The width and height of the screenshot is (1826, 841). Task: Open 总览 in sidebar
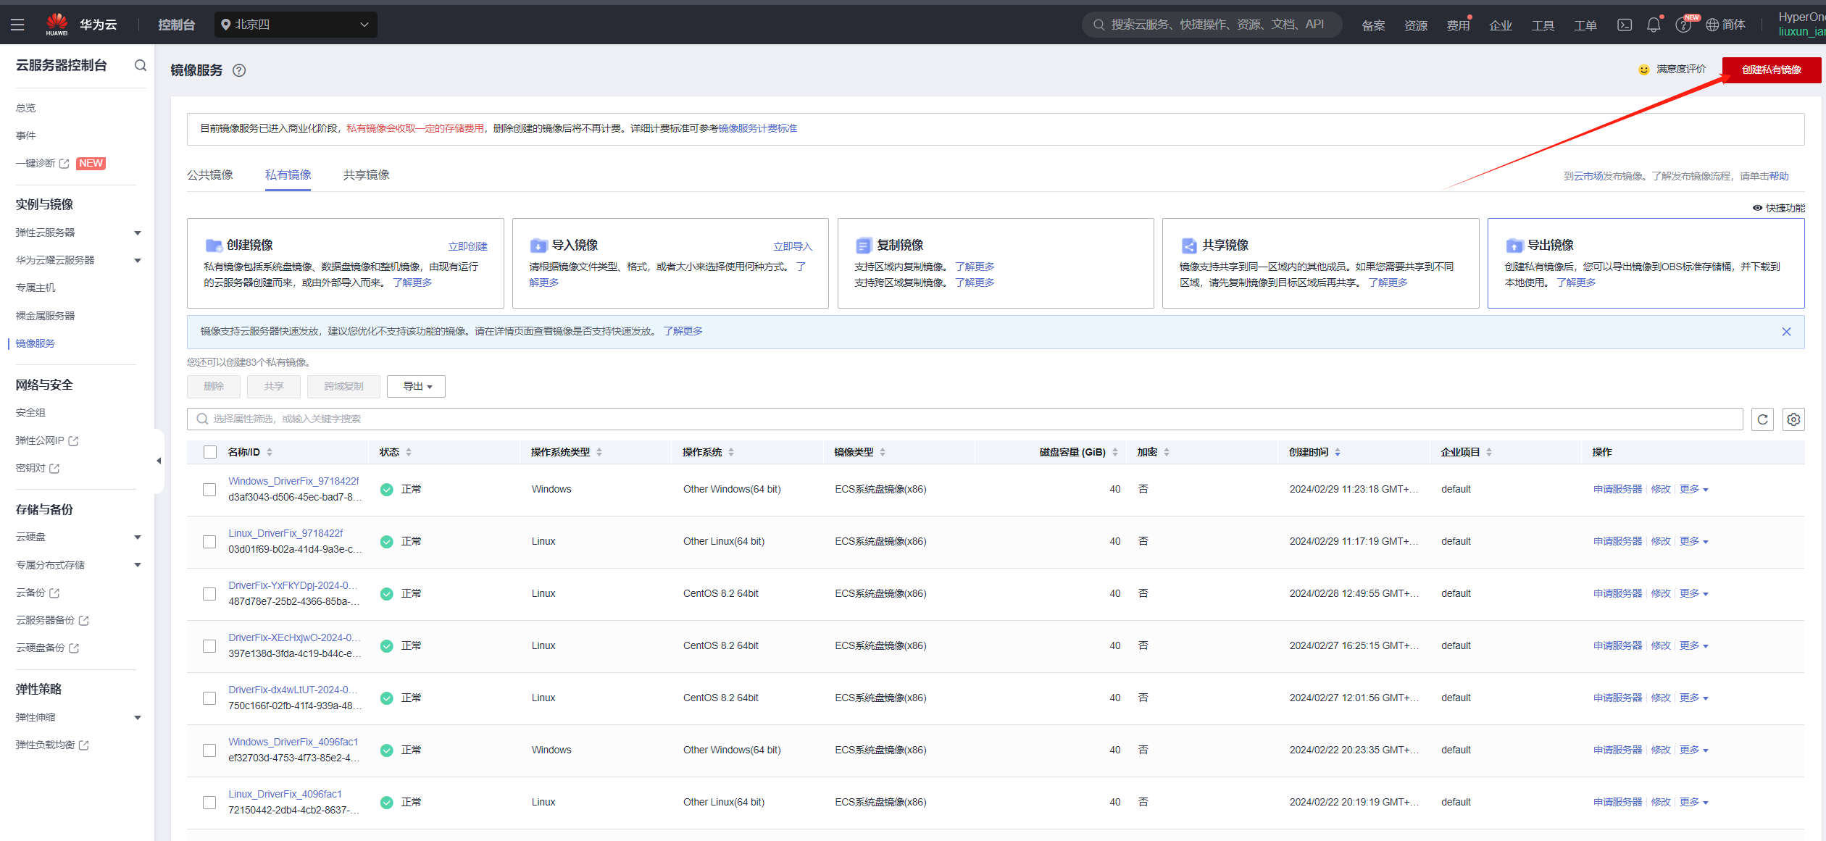click(26, 108)
